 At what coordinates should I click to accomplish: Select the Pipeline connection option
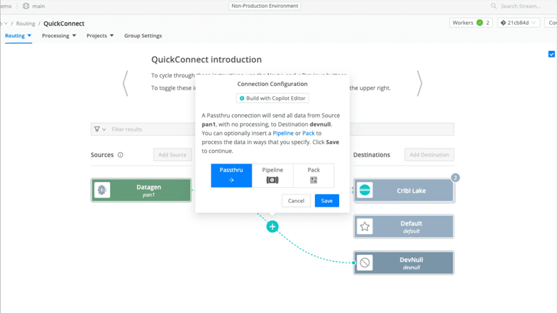coord(272,175)
